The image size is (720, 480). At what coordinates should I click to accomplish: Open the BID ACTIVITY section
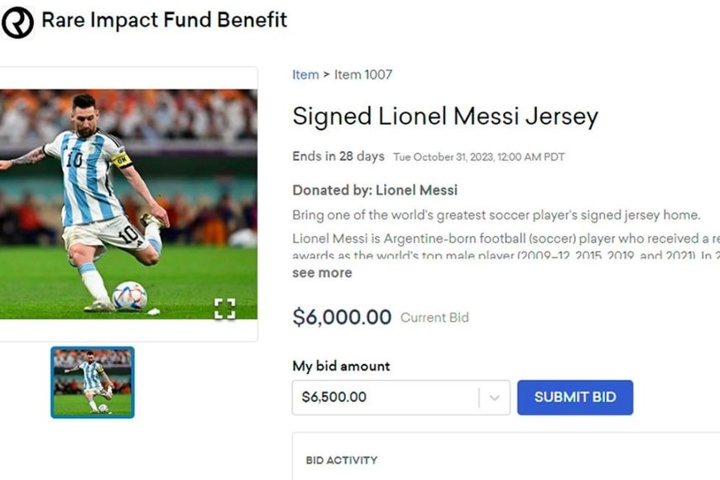pyautogui.click(x=342, y=460)
